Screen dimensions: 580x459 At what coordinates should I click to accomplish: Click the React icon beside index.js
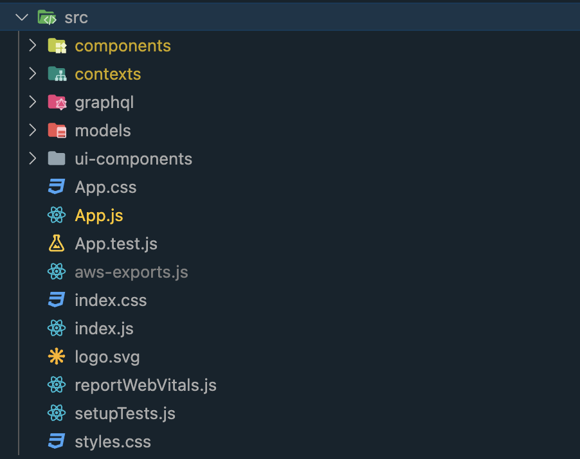[57, 328]
